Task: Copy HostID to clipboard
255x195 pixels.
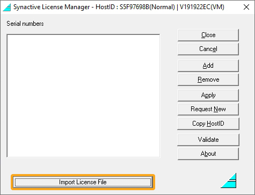Action: point(208,124)
